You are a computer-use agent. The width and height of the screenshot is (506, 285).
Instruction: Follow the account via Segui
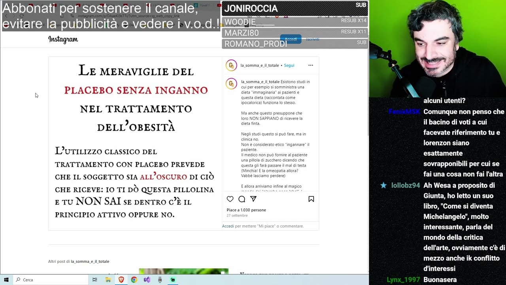[x=289, y=65]
